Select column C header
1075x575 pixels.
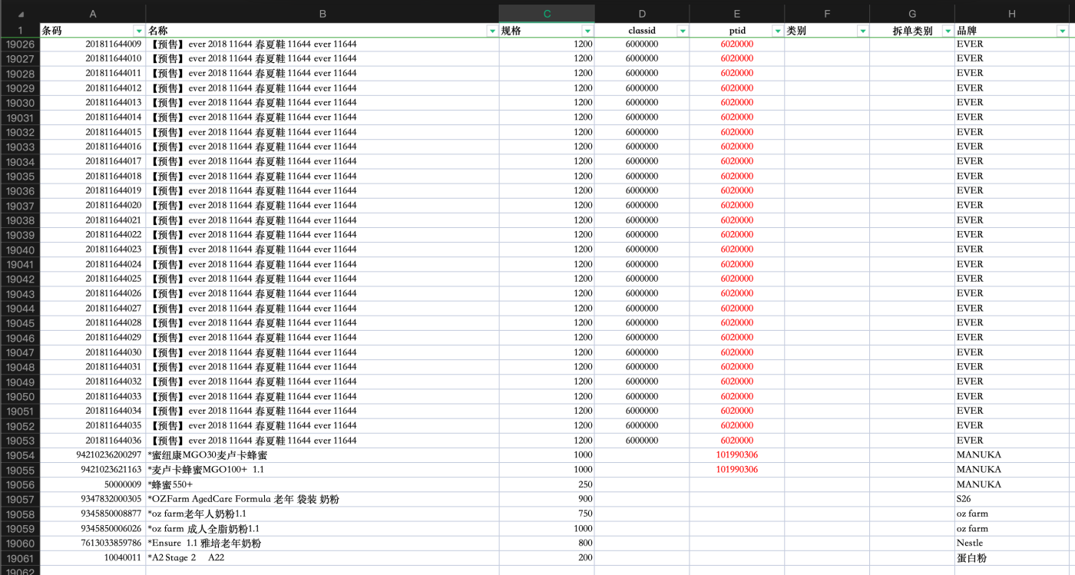(547, 14)
